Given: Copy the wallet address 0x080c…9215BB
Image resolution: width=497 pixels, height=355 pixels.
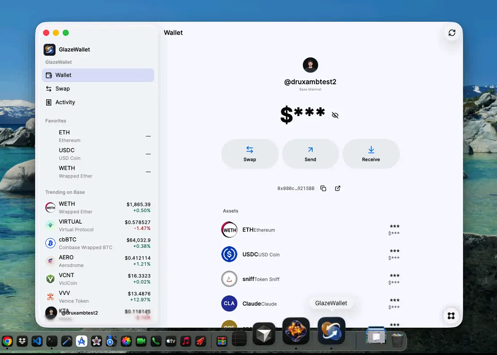Looking at the screenshot, I should tap(323, 188).
